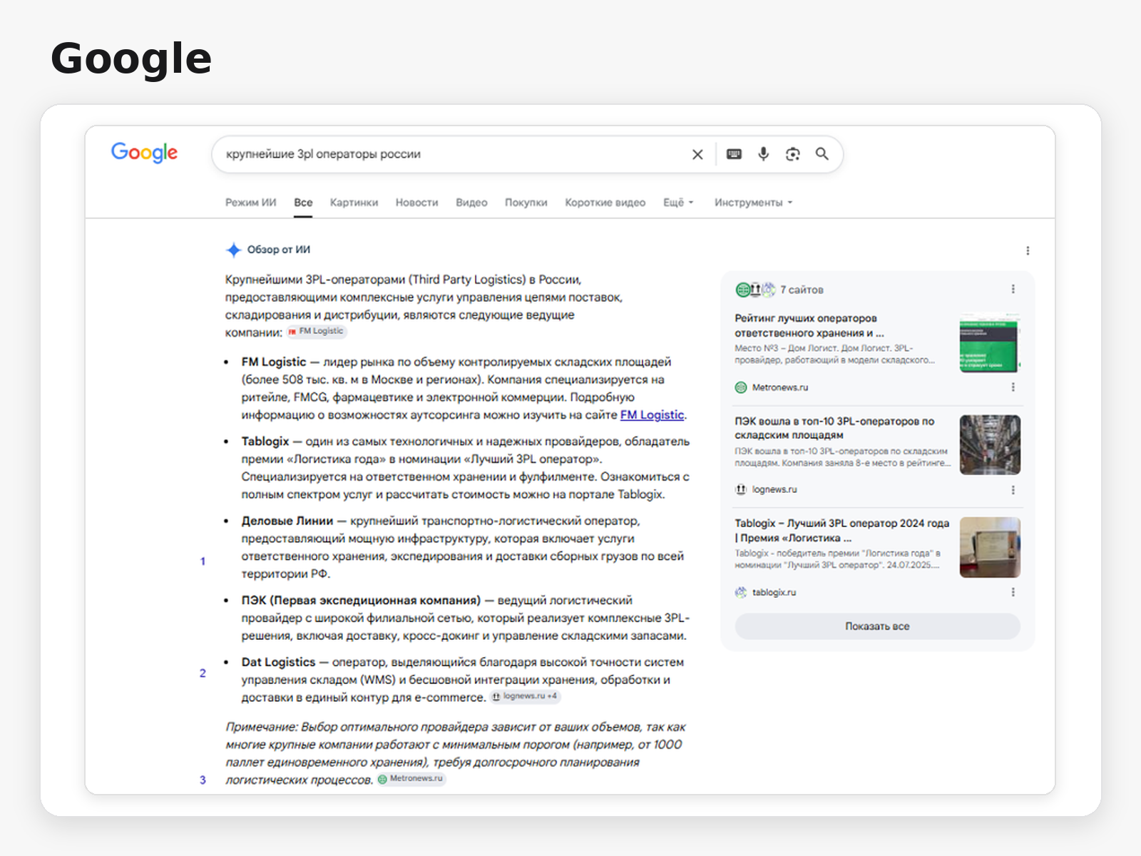The image size is (1141, 856).
Task: Switch to the Картинки tab
Action: click(354, 203)
